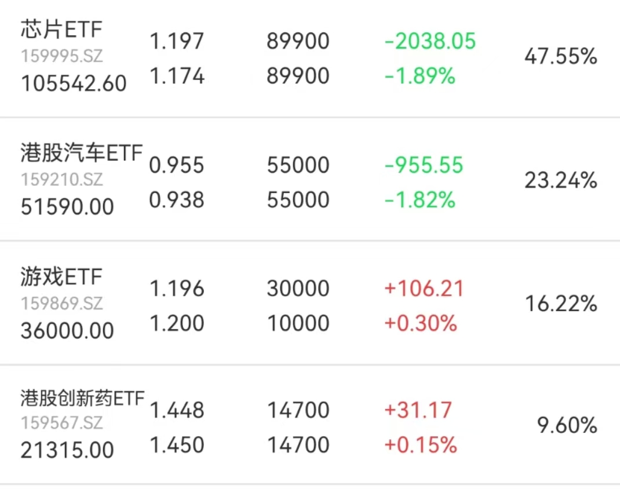The height and width of the screenshot is (489, 620).
Task: Tap market value 51590.00
Action: pos(67,207)
